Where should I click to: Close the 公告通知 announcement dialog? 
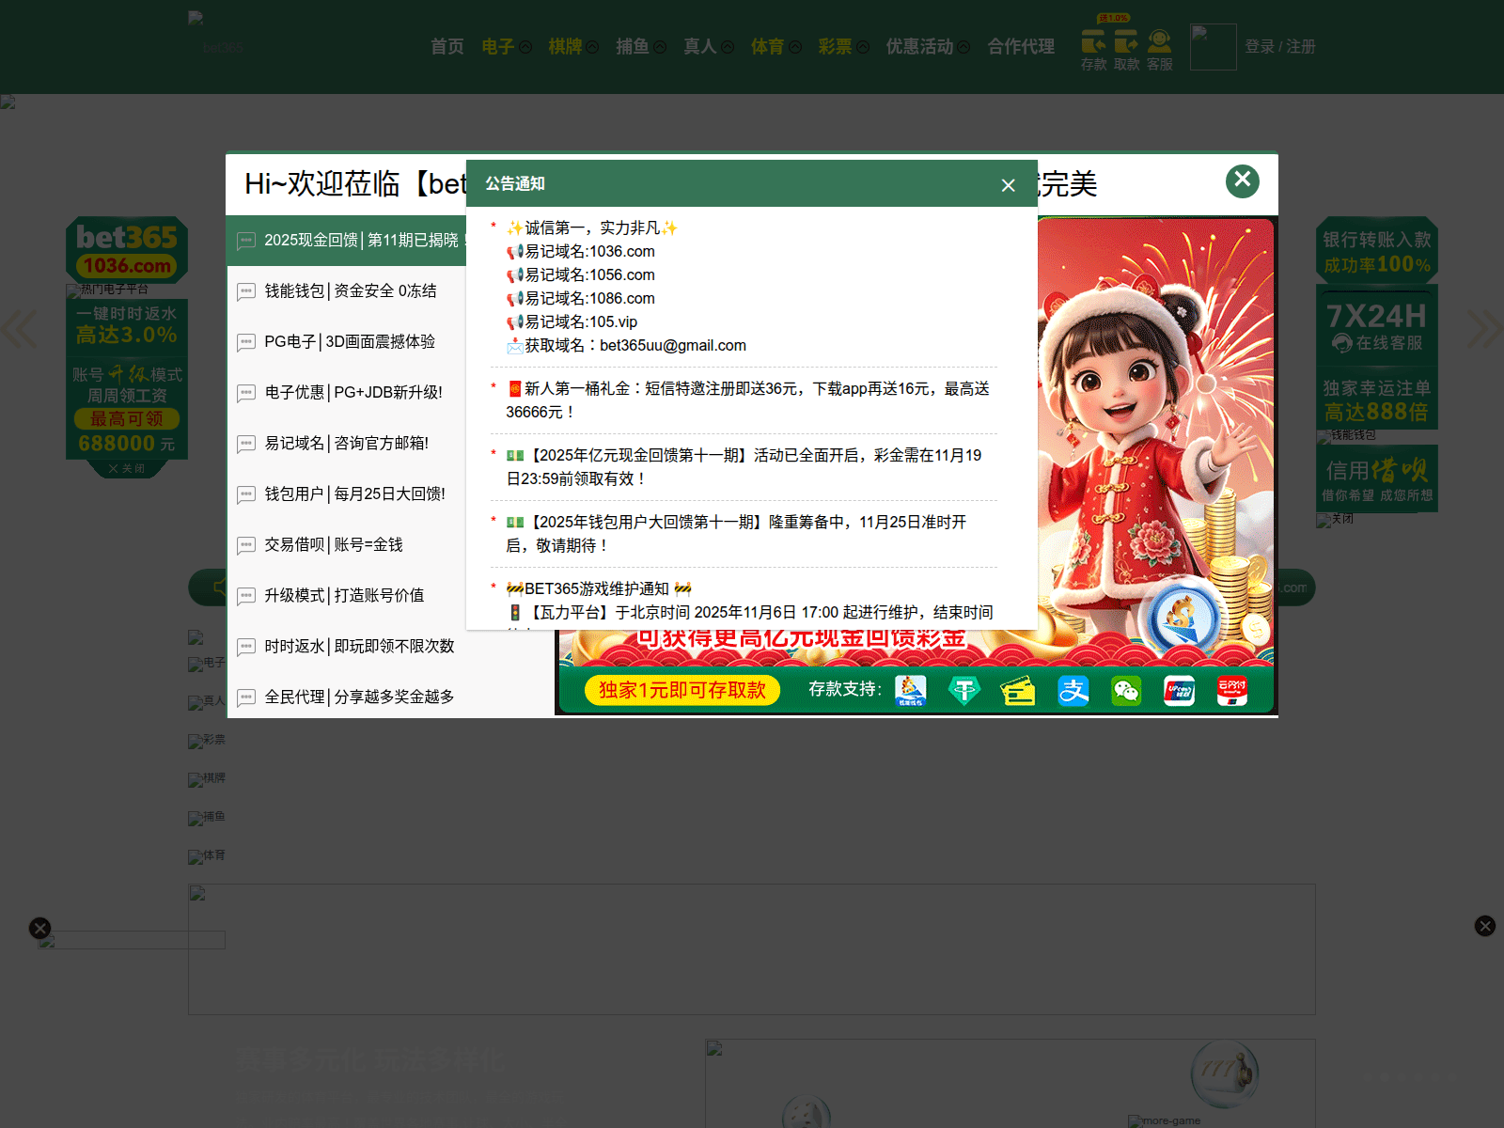[x=1008, y=185]
